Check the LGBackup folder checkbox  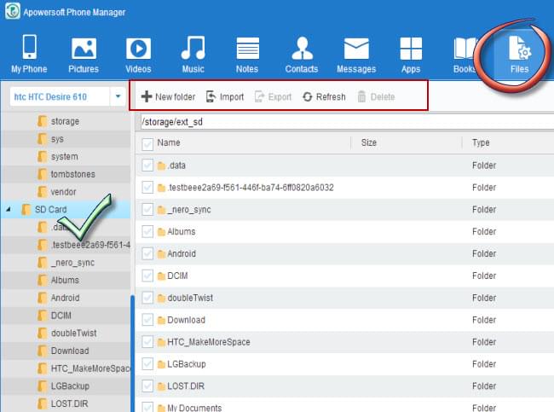coord(147,364)
